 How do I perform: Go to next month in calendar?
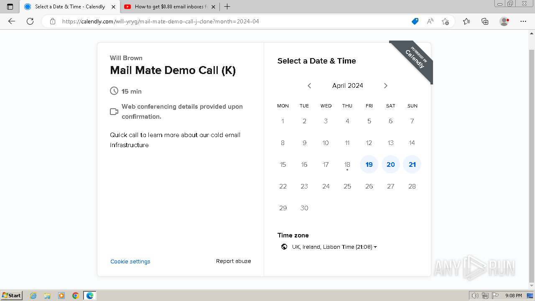(386, 86)
